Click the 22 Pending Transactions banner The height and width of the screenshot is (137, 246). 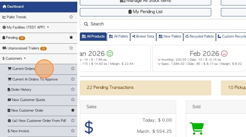[x=145, y=88]
